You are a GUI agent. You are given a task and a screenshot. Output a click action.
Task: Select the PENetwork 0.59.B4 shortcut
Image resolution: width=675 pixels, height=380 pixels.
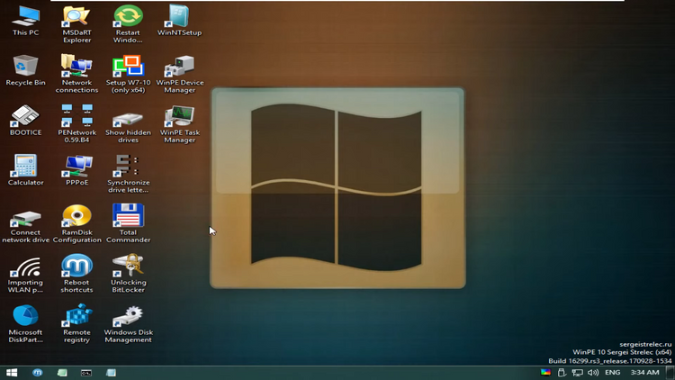coord(76,123)
